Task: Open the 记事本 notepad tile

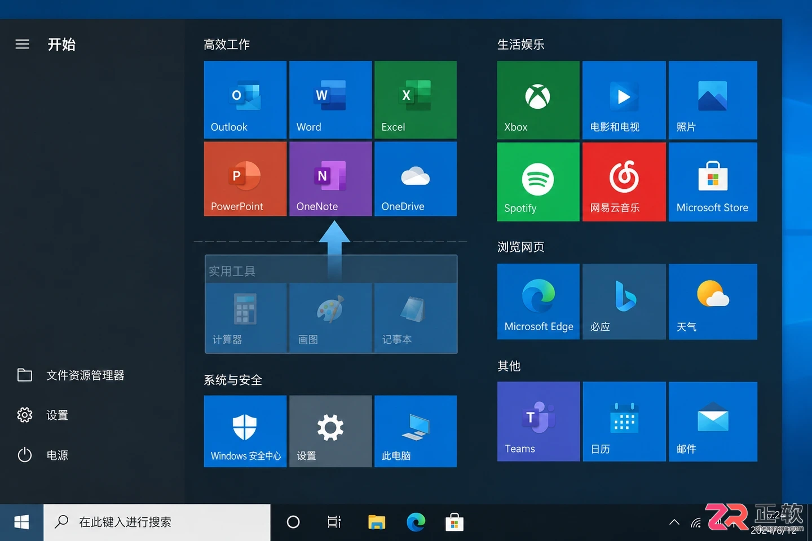Action: coord(416,318)
